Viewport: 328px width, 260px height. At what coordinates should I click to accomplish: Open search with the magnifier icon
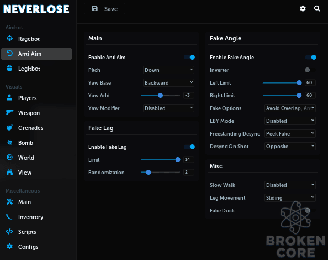317,9
